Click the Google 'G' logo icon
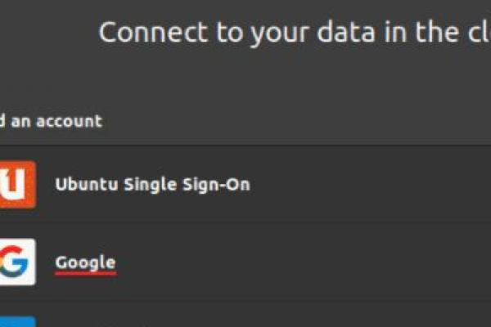 tap(16, 262)
